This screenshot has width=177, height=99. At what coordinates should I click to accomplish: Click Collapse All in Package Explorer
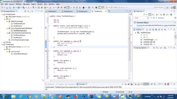click(25, 11)
